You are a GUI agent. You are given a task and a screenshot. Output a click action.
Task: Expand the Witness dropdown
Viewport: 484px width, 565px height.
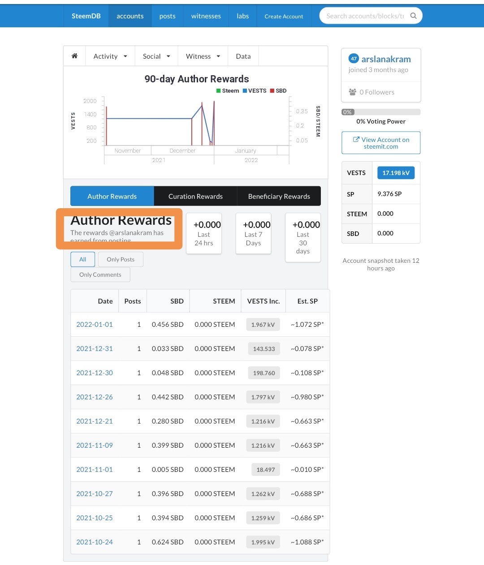click(203, 56)
